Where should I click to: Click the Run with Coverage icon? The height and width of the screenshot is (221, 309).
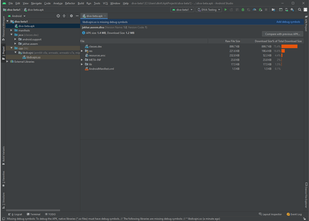pos(249,9)
